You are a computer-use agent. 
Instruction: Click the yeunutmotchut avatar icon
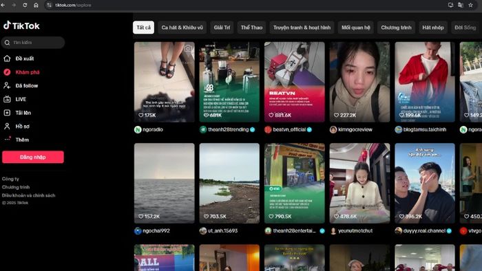(x=333, y=231)
